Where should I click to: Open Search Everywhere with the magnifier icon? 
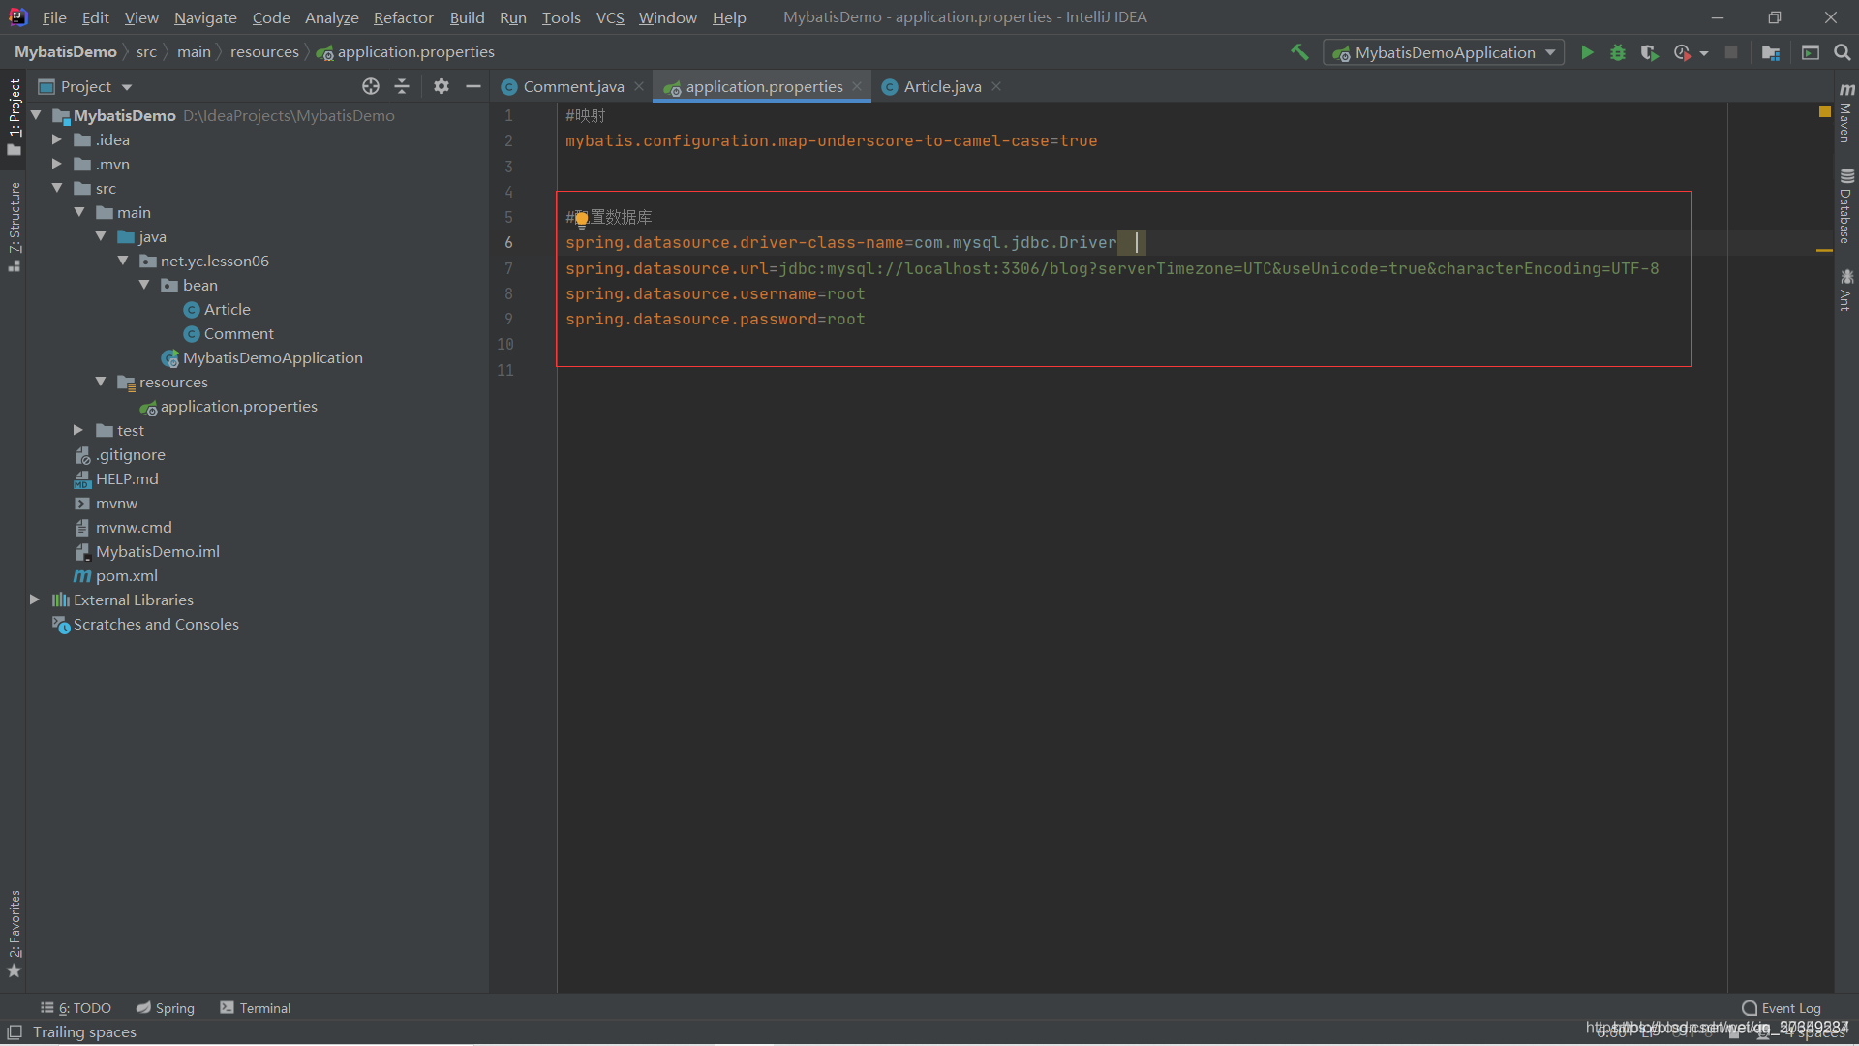1843,52
